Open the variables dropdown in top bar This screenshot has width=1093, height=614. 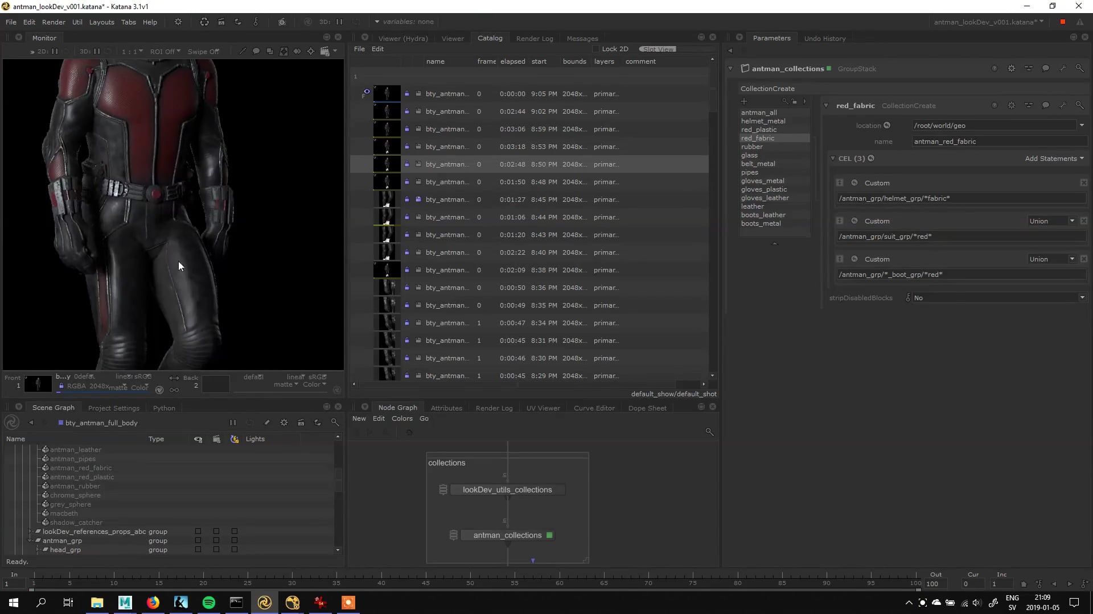tap(404, 22)
